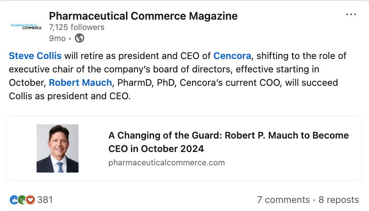Click the red heart love reaction icon
The height and width of the screenshot is (211, 369).
tap(30, 199)
